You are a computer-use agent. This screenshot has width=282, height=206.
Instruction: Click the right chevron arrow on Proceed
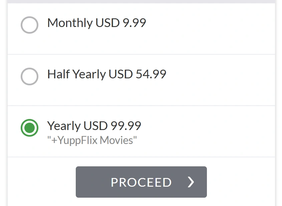(x=191, y=182)
